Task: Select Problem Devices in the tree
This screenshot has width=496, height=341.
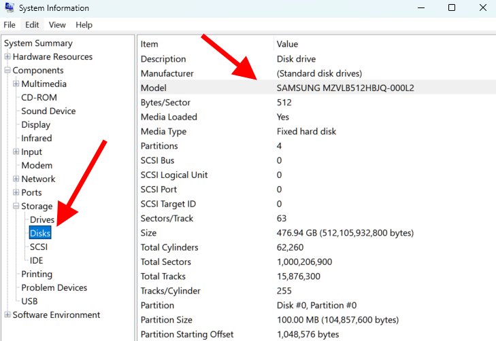Action: pos(54,288)
